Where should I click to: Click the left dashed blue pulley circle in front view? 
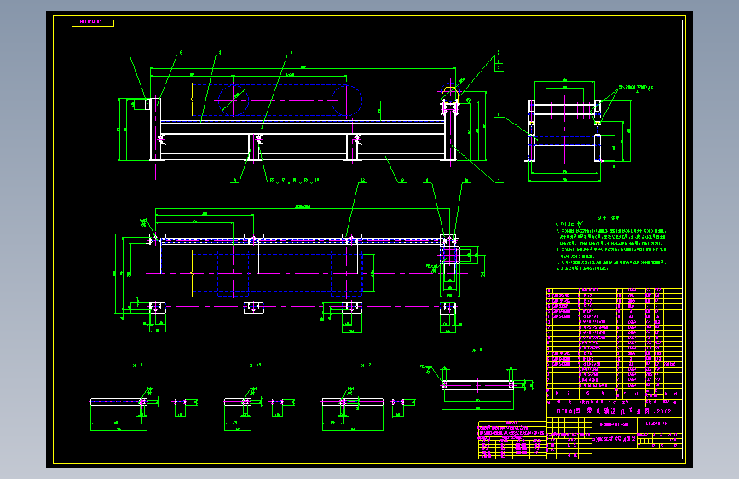234,100
